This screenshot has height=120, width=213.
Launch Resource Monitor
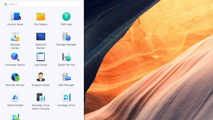tap(41, 37)
